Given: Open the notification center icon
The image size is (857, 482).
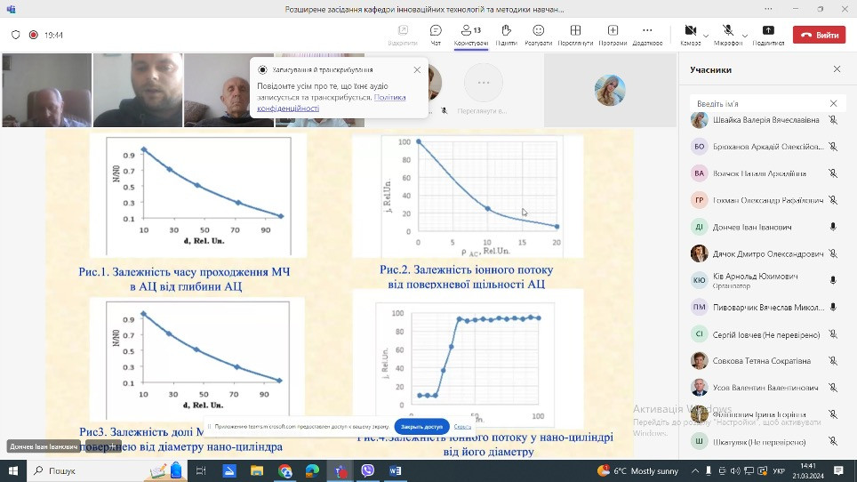Looking at the screenshot, I should 838,470.
